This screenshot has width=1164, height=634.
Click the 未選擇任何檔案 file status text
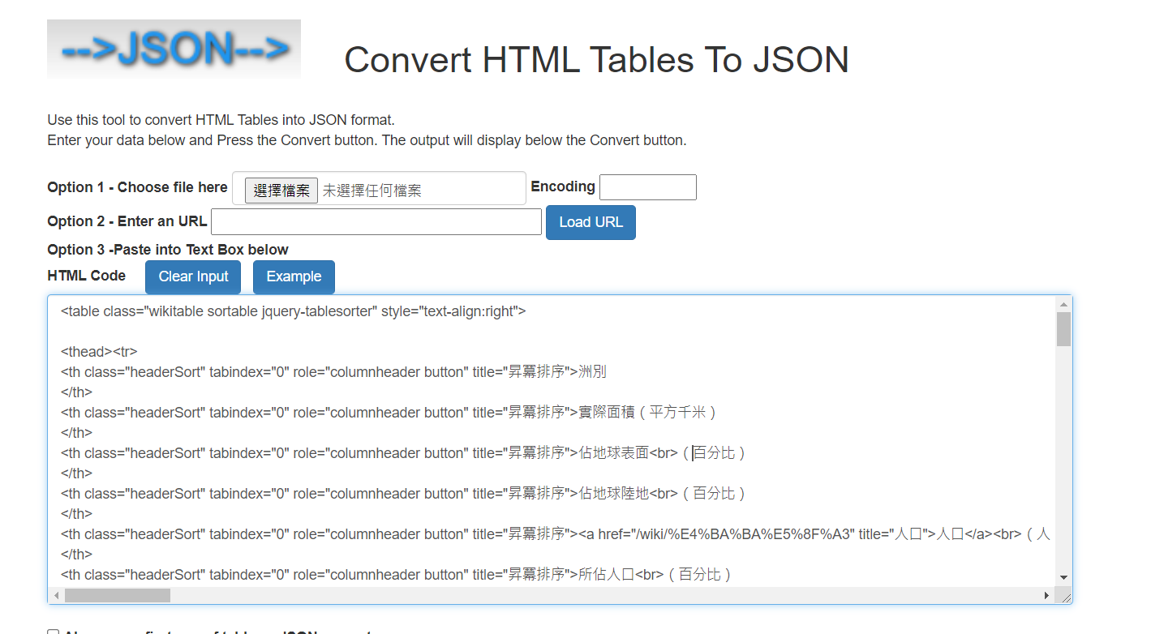[x=372, y=191]
